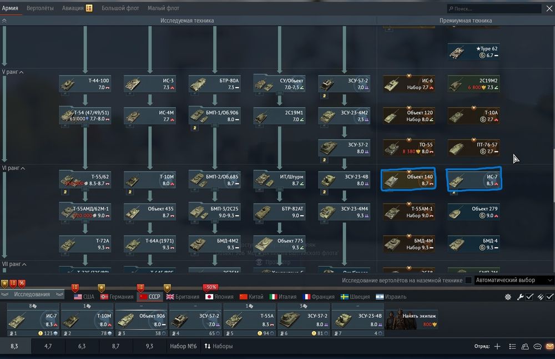This screenshot has width=555, height=359.
Task: Switch to the Большой флот tab
Action: pos(120,8)
